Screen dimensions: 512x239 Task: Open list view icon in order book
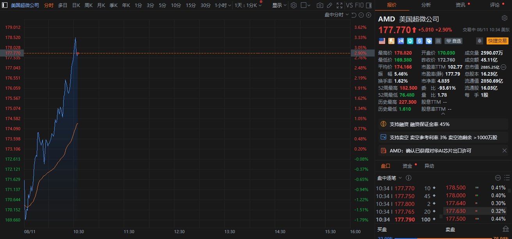tap(506, 178)
